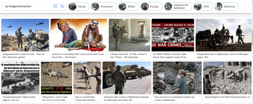Select the 'Japanische Soldaten' chip

178,7
